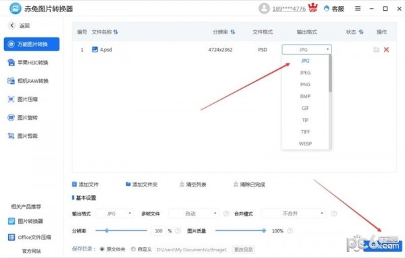Open 图片剪裁 in the sidebar

[23, 136]
